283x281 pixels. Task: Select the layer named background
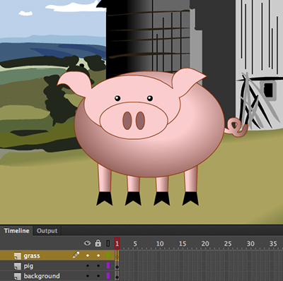(42, 276)
